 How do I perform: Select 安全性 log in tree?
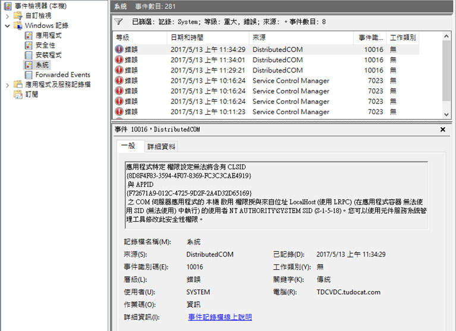(45, 45)
